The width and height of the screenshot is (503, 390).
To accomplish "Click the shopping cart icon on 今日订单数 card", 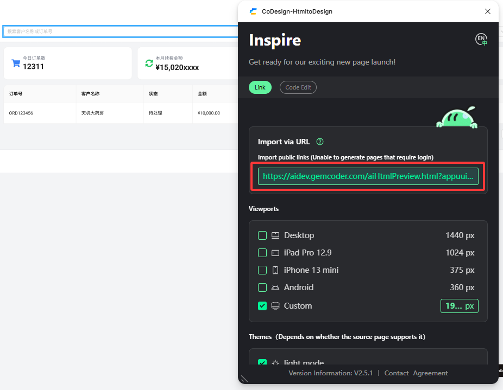I will click(x=16, y=63).
